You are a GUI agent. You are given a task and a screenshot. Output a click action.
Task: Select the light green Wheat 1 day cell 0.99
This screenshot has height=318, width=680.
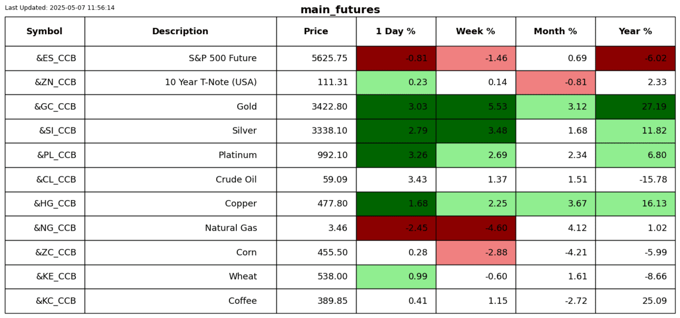[395, 276]
